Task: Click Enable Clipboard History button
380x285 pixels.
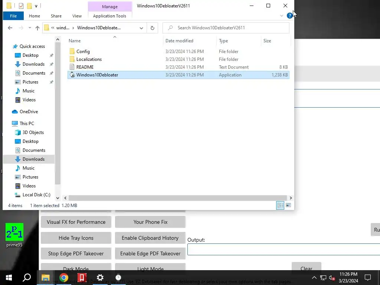Action: point(150,238)
